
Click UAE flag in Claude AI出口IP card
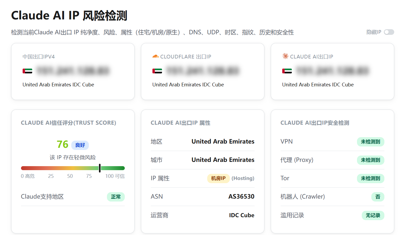[x=287, y=71]
